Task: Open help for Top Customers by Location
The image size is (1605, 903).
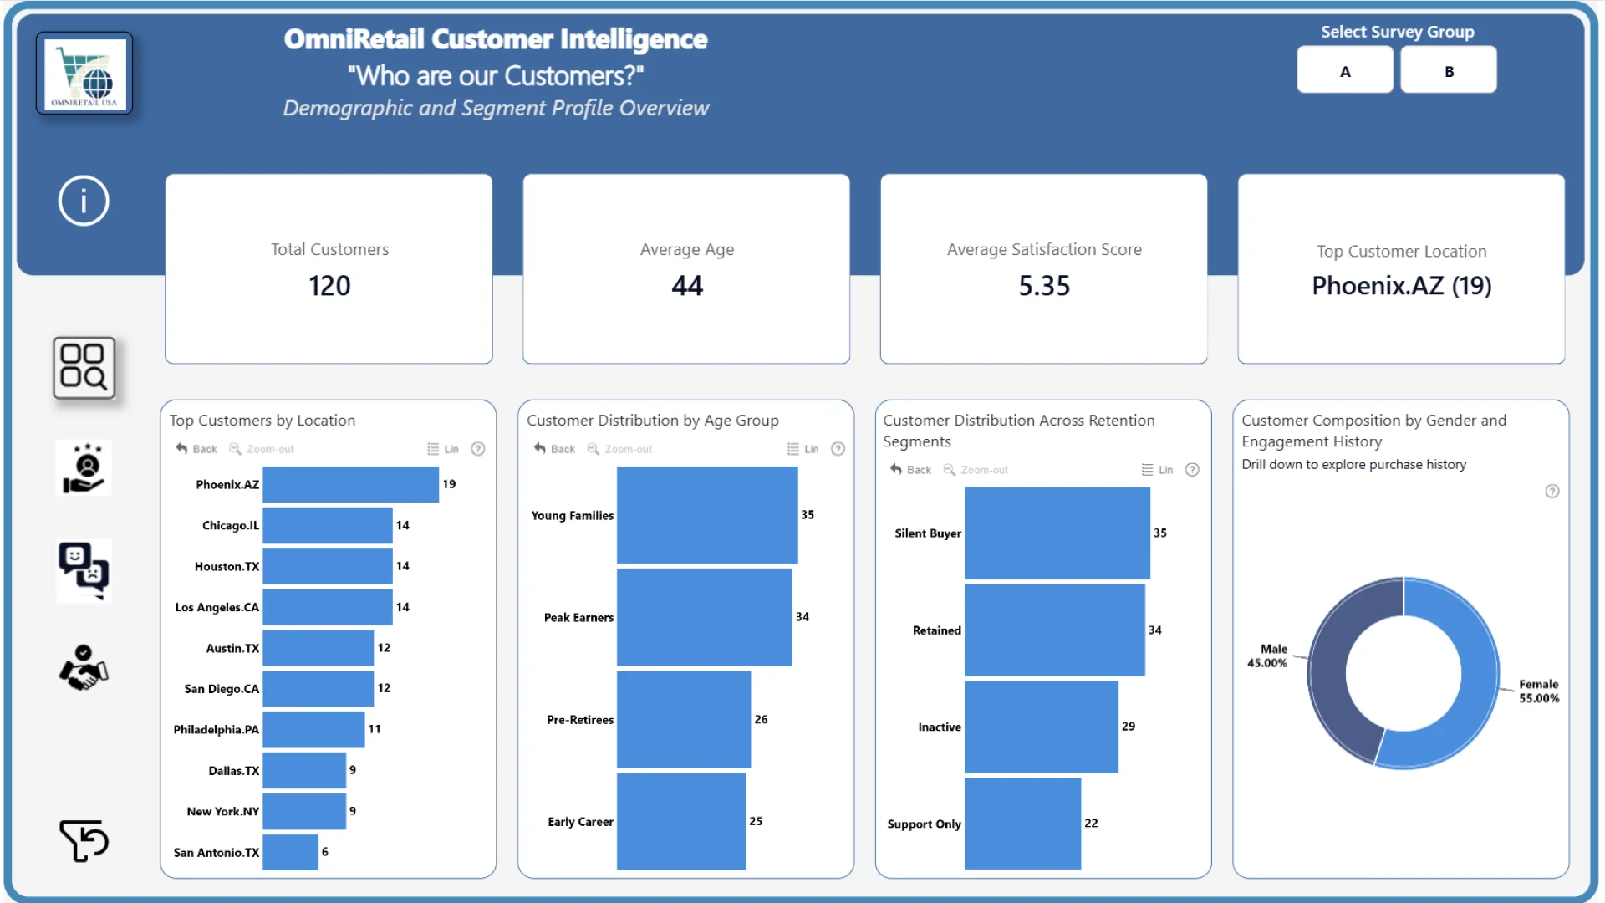Action: point(478,449)
